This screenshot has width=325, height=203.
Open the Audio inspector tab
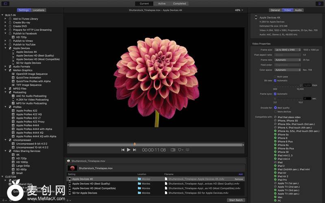coord(298,10)
